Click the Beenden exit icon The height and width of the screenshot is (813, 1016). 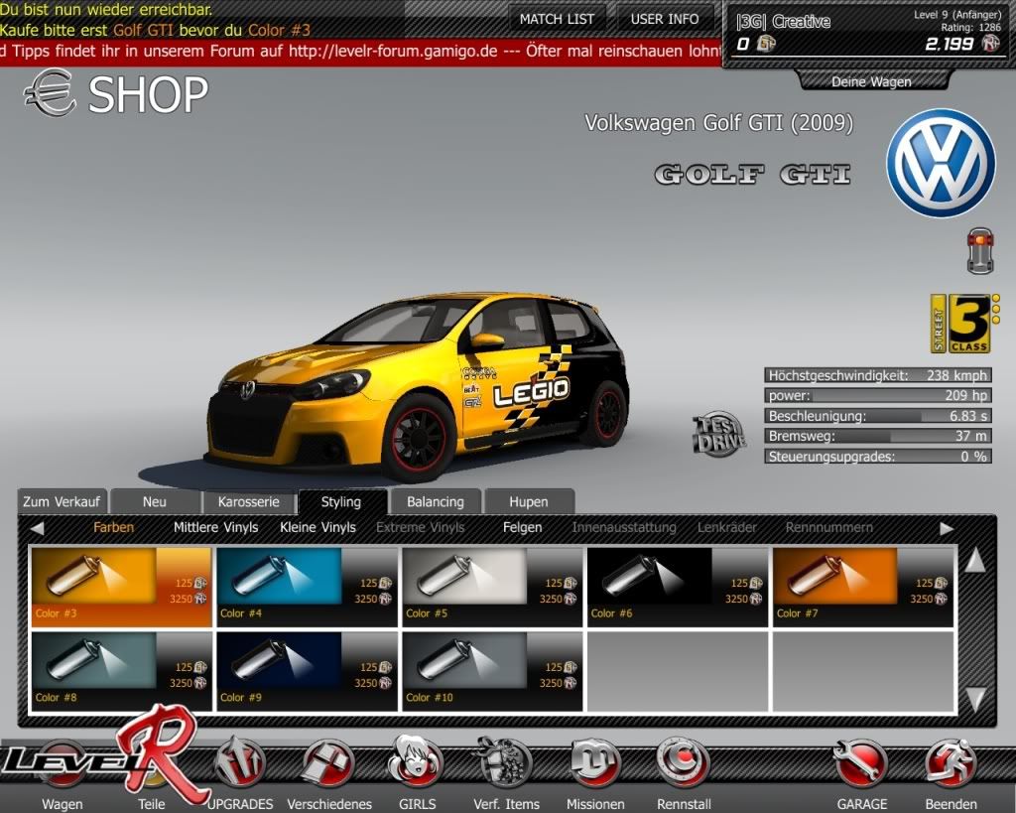[x=950, y=764]
